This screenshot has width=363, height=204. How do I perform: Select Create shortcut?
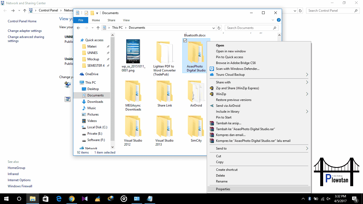(259, 170)
